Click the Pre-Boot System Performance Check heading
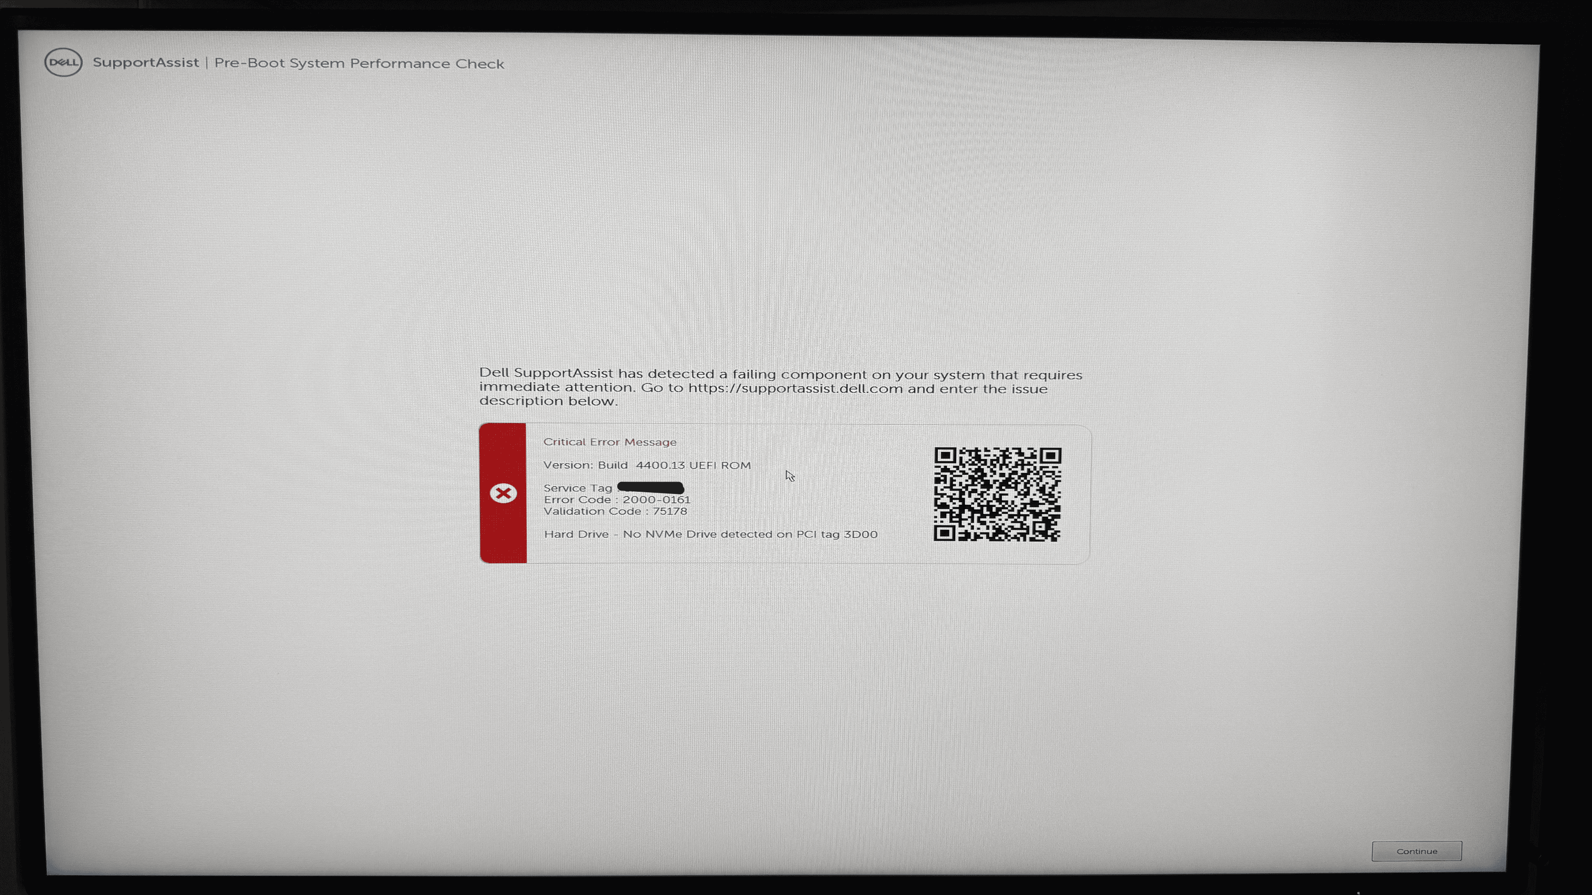The image size is (1592, 895). (359, 64)
